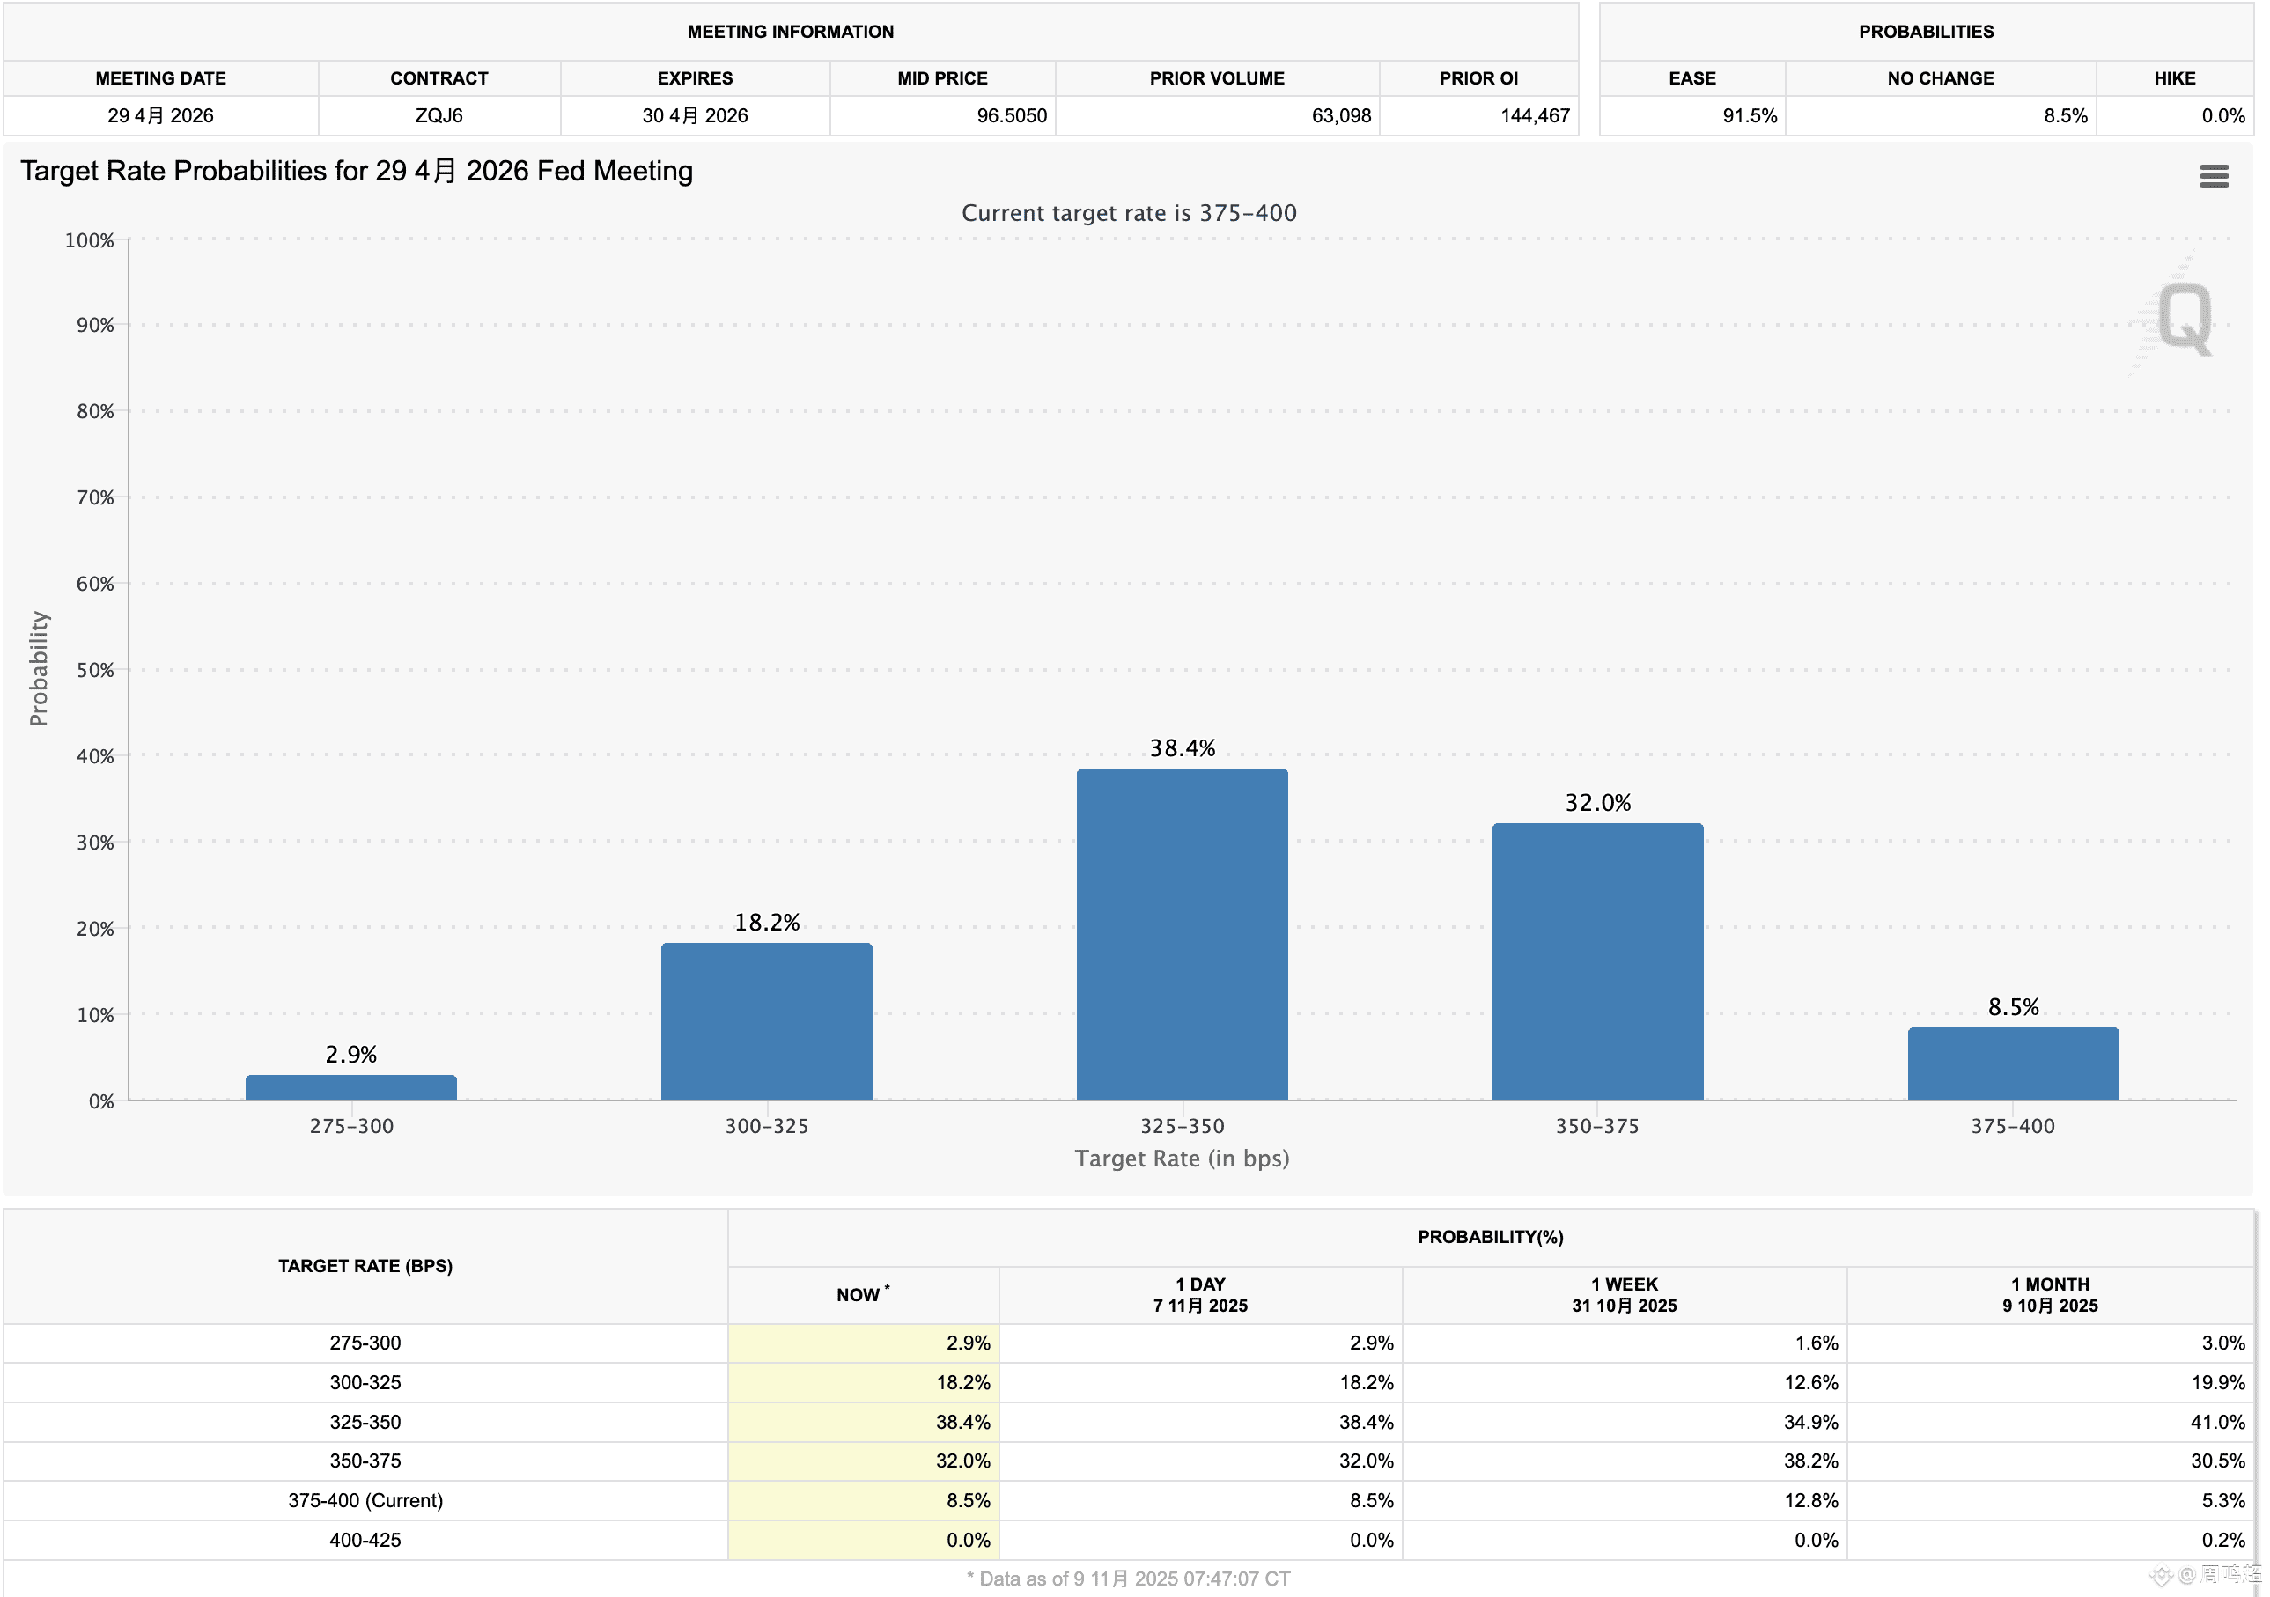Click the HIKE probability header
2270x1597 pixels.
point(2174,78)
